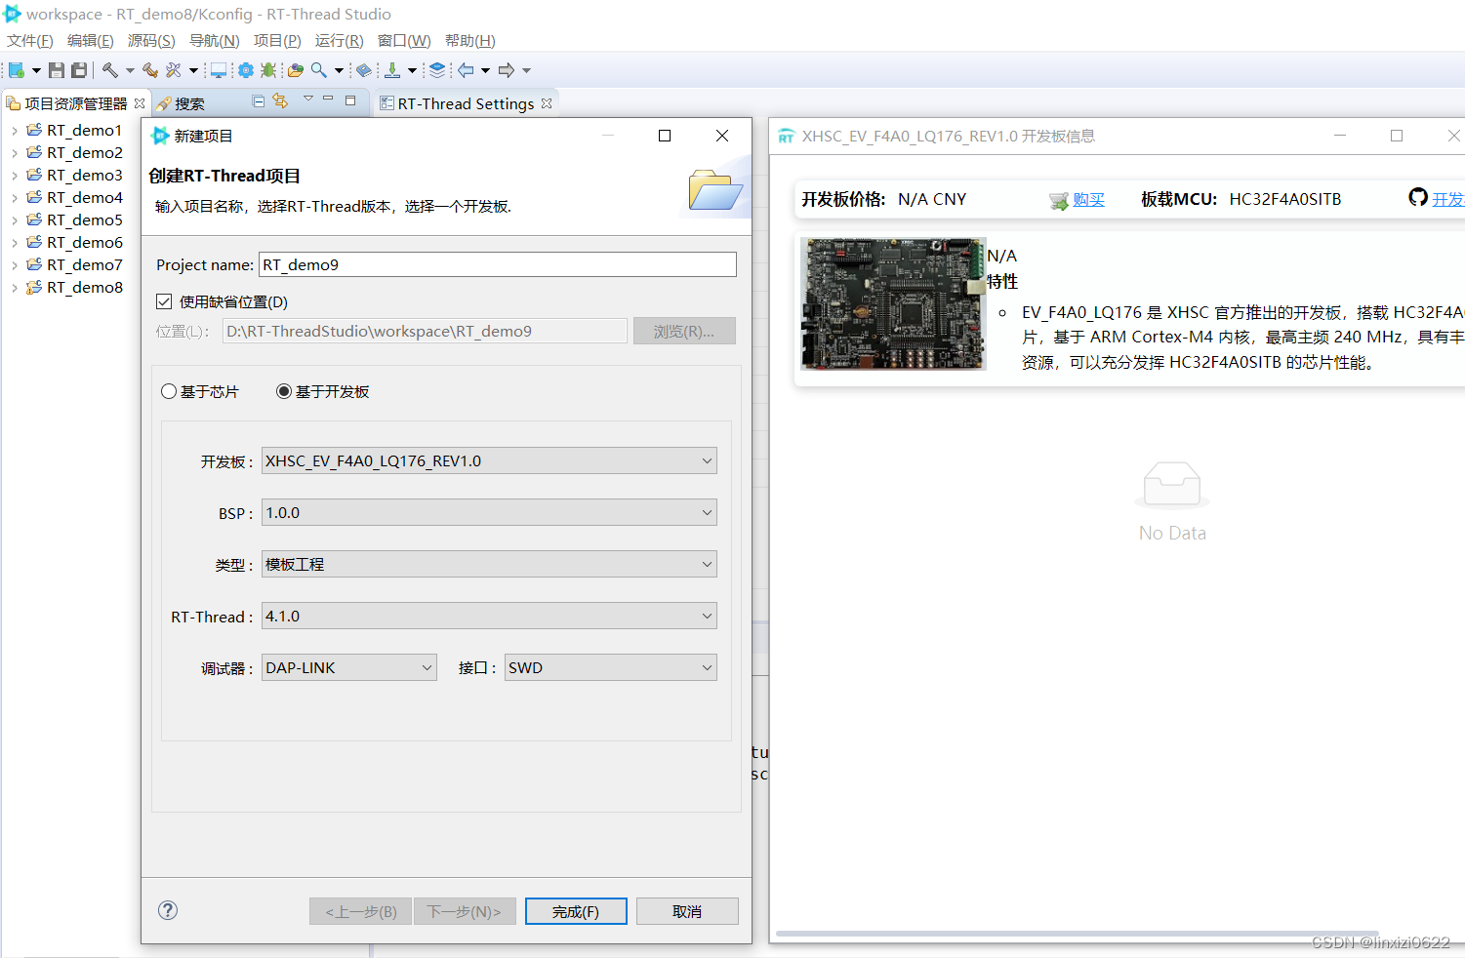Open the RT-Thread version dropdown
The width and height of the screenshot is (1465, 958).
(x=489, y=616)
